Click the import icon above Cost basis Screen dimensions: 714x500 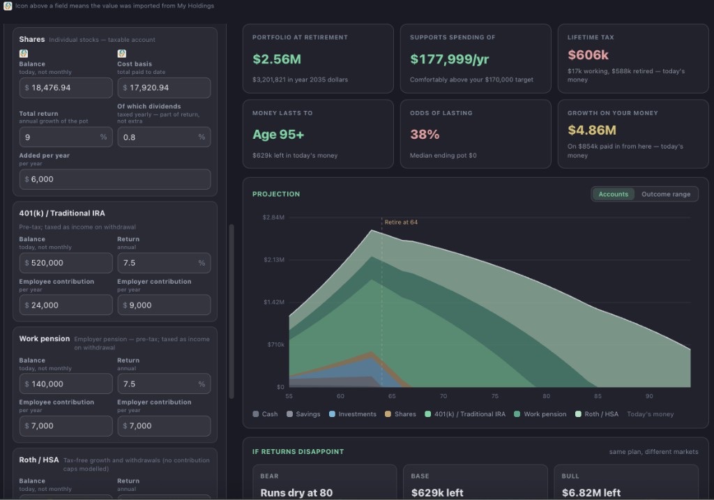tap(121, 53)
